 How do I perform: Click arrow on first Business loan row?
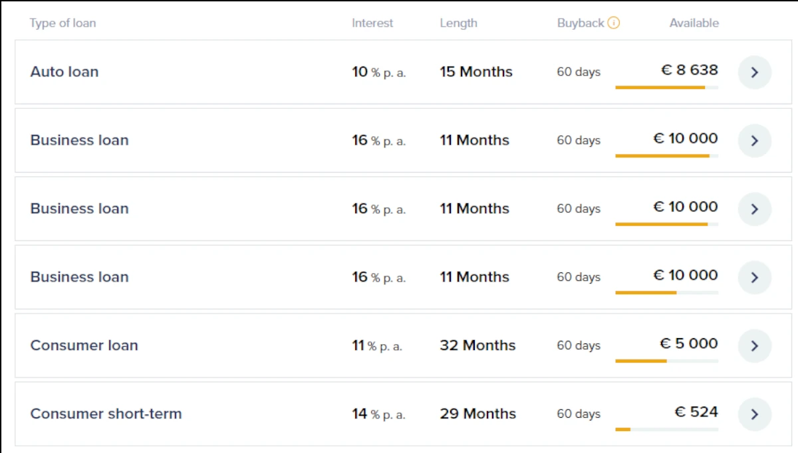click(755, 141)
